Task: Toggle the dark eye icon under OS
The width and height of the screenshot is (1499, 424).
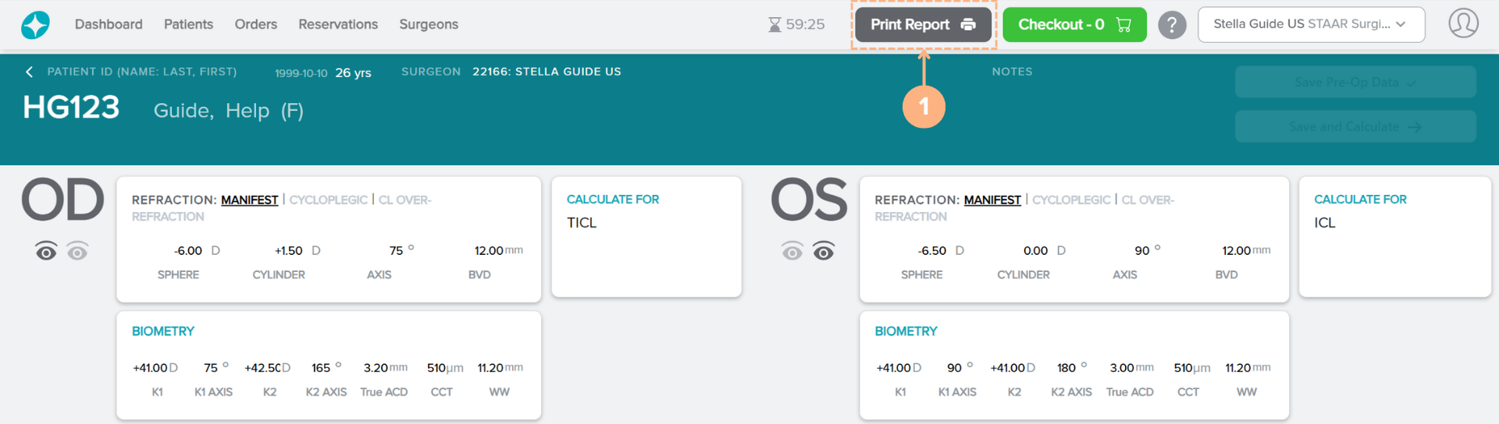Action: pos(824,251)
